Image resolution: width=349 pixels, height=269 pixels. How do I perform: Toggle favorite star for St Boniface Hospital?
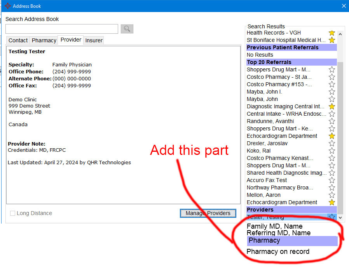(332, 40)
